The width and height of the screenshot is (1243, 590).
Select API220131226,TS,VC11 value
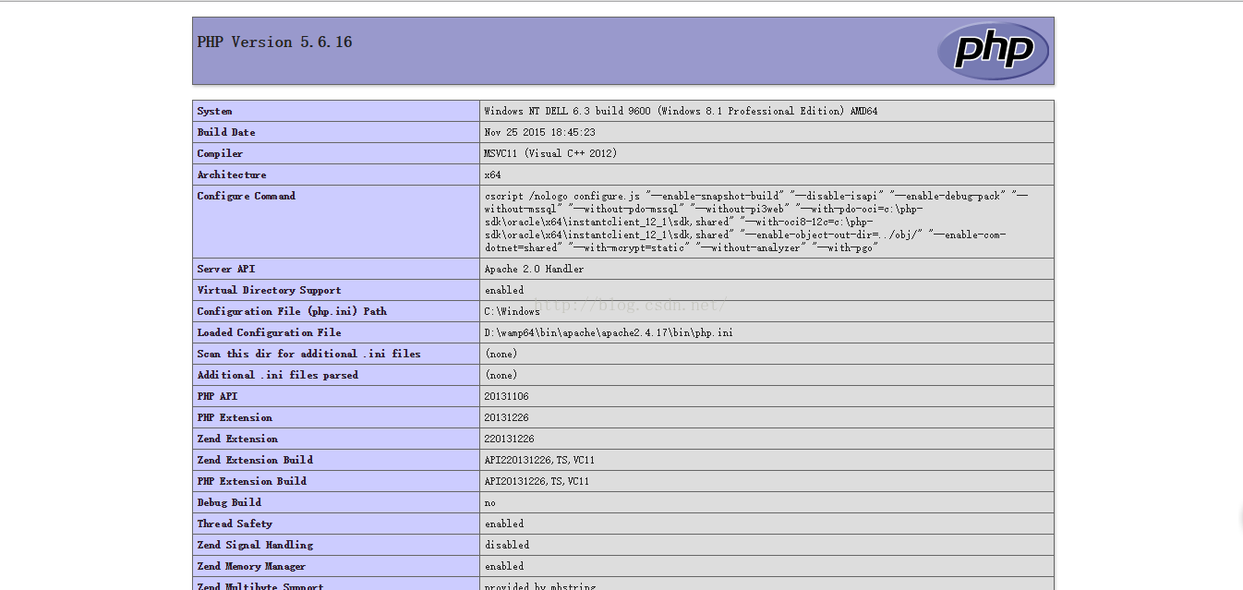pyautogui.click(x=539, y=460)
